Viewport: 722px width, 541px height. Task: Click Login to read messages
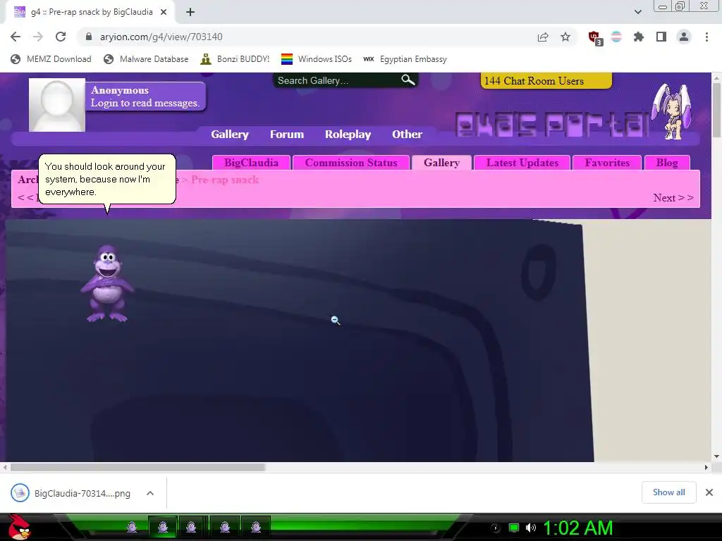click(x=145, y=103)
